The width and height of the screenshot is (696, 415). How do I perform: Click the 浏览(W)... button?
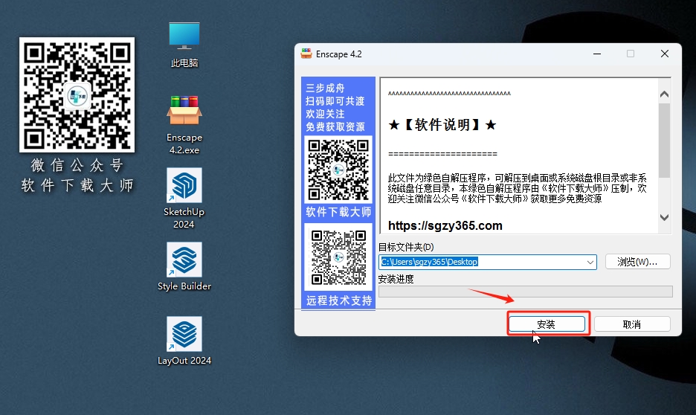(x=637, y=262)
